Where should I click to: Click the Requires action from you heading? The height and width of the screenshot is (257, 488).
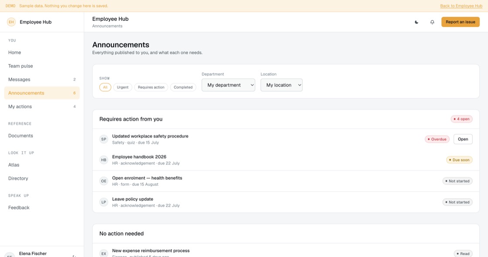(131, 119)
